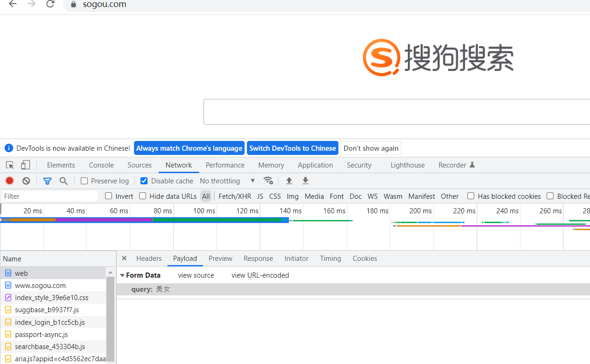
Task: Switch to the Performance tab
Action: click(x=225, y=165)
